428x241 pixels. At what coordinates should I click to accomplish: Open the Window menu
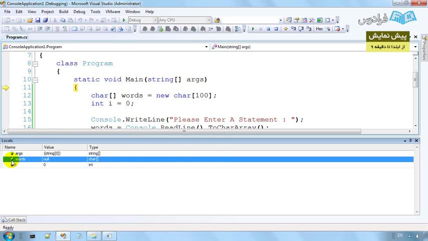coord(133,12)
